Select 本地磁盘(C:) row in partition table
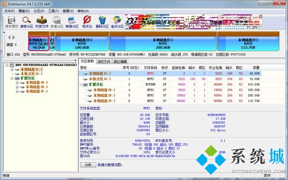288x180 pixels. point(170,73)
